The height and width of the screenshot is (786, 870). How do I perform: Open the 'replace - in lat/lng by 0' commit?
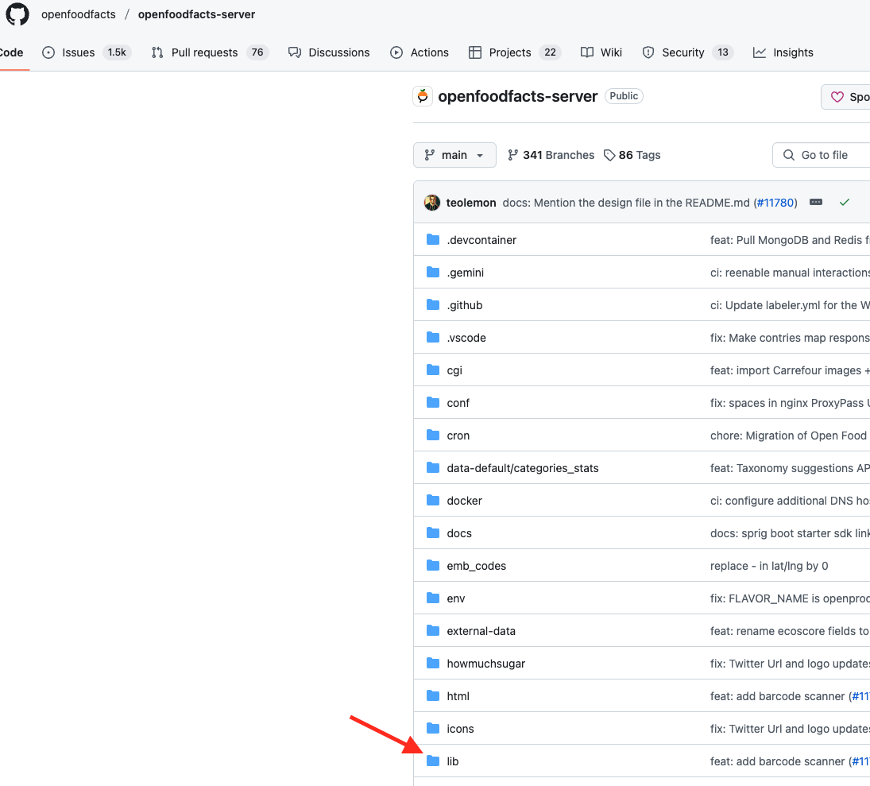769,566
